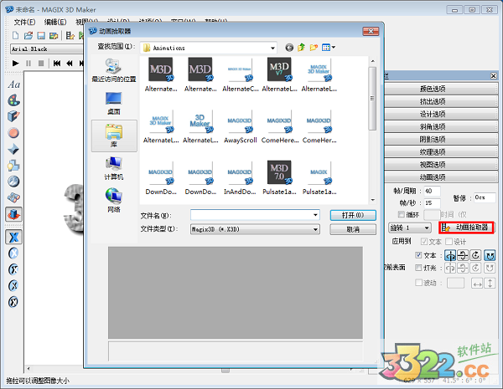Open Computer (计算机) location in sidebar
The width and height of the screenshot is (503, 389).
click(114, 167)
